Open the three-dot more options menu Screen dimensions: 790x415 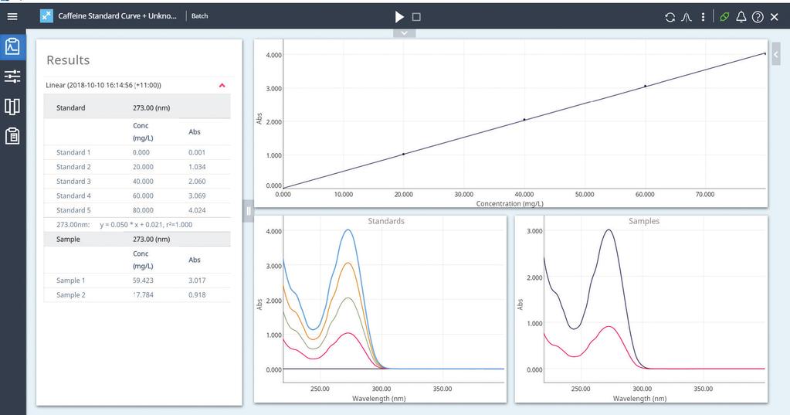click(703, 17)
